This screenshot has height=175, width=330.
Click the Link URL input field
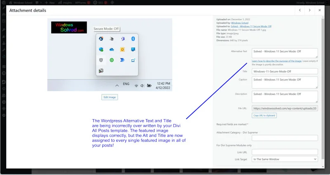click(x=285, y=152)
